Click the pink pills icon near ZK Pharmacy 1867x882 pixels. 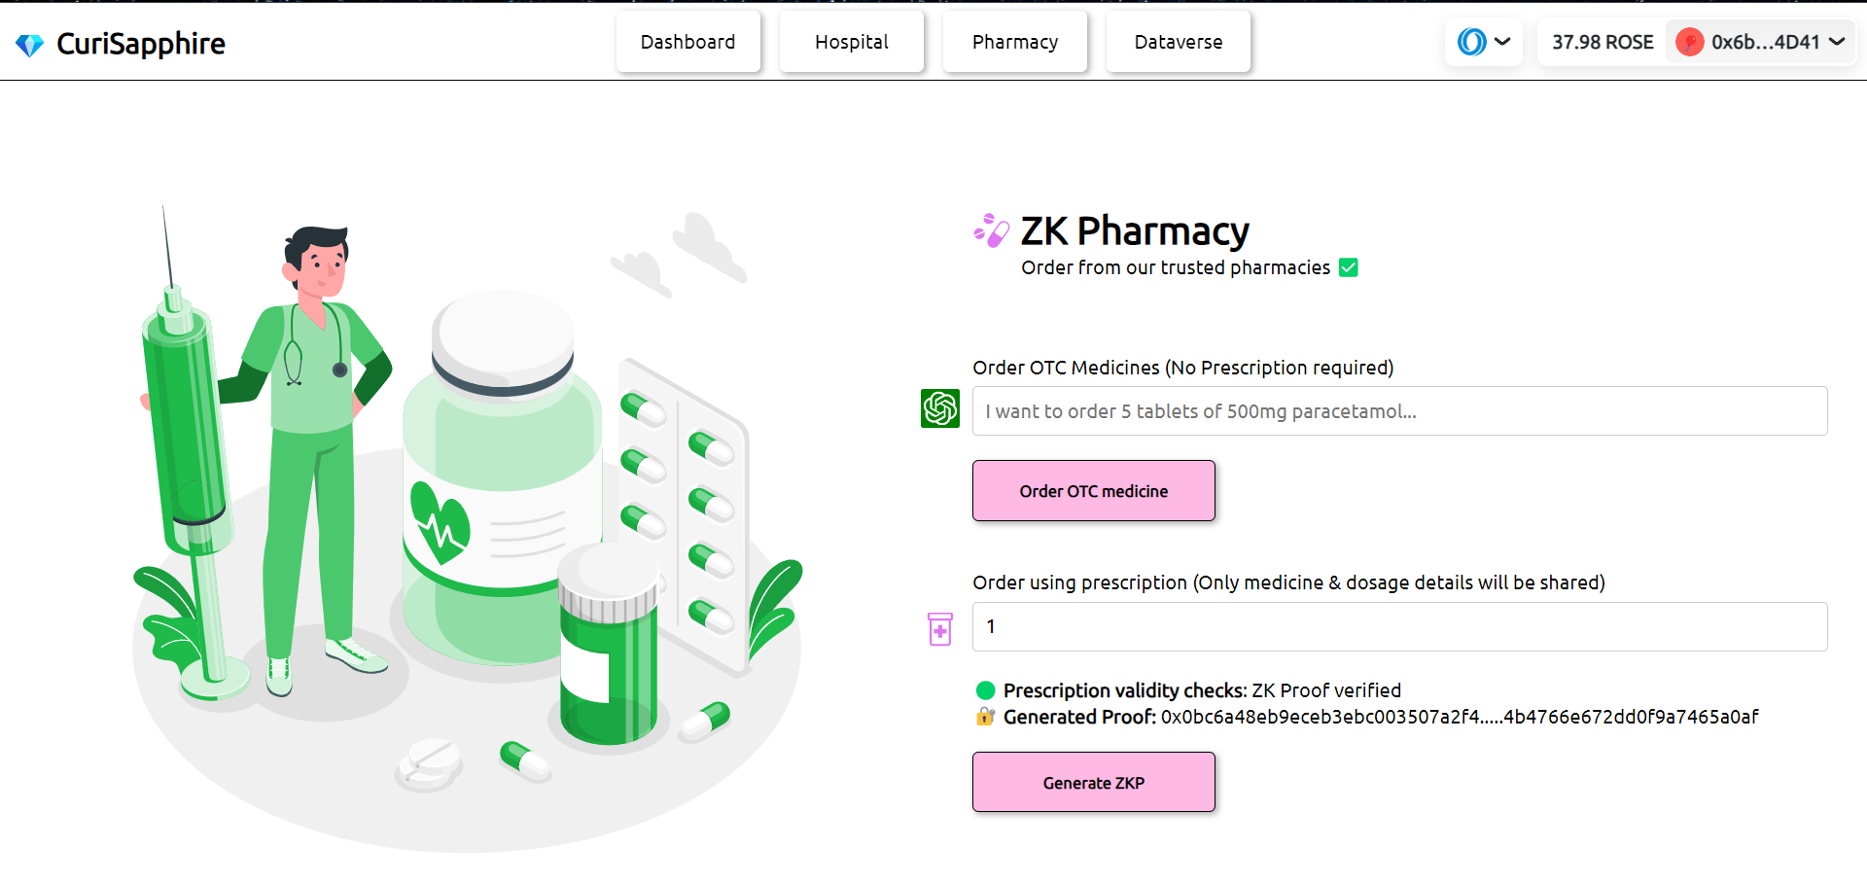click(992, 230)
